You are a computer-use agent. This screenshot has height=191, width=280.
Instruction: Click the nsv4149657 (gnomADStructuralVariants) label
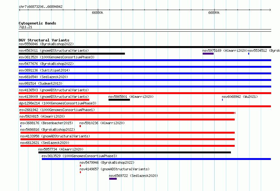tap(115, 169)
